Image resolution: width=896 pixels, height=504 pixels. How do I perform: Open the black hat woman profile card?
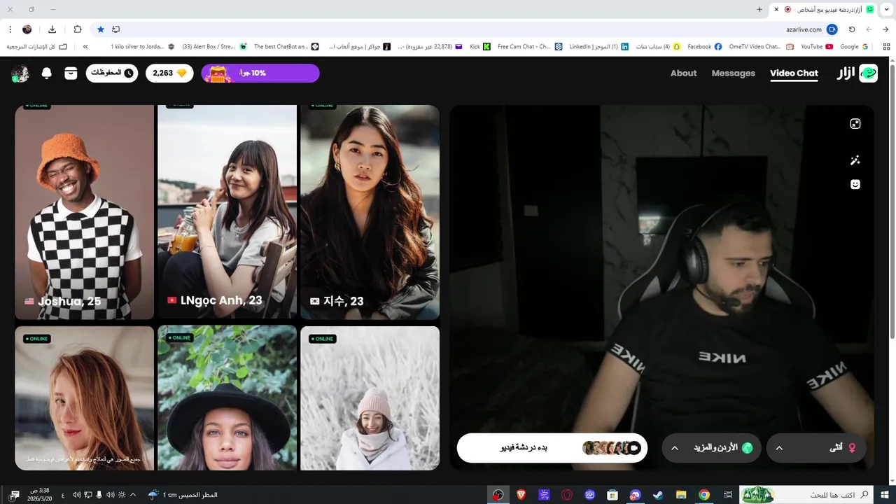227,398
